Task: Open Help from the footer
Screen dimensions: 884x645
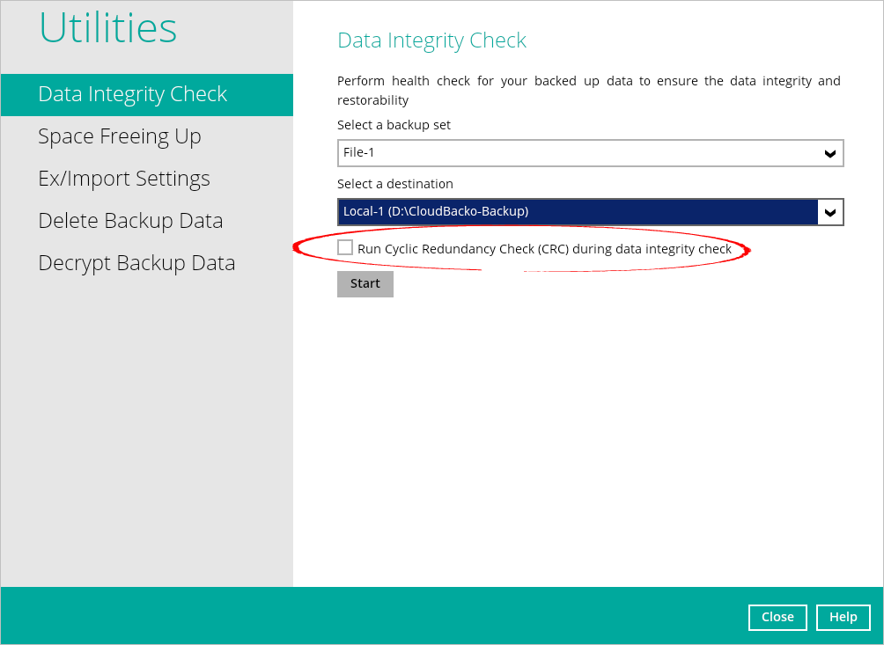Action: (x=843, y=617)
